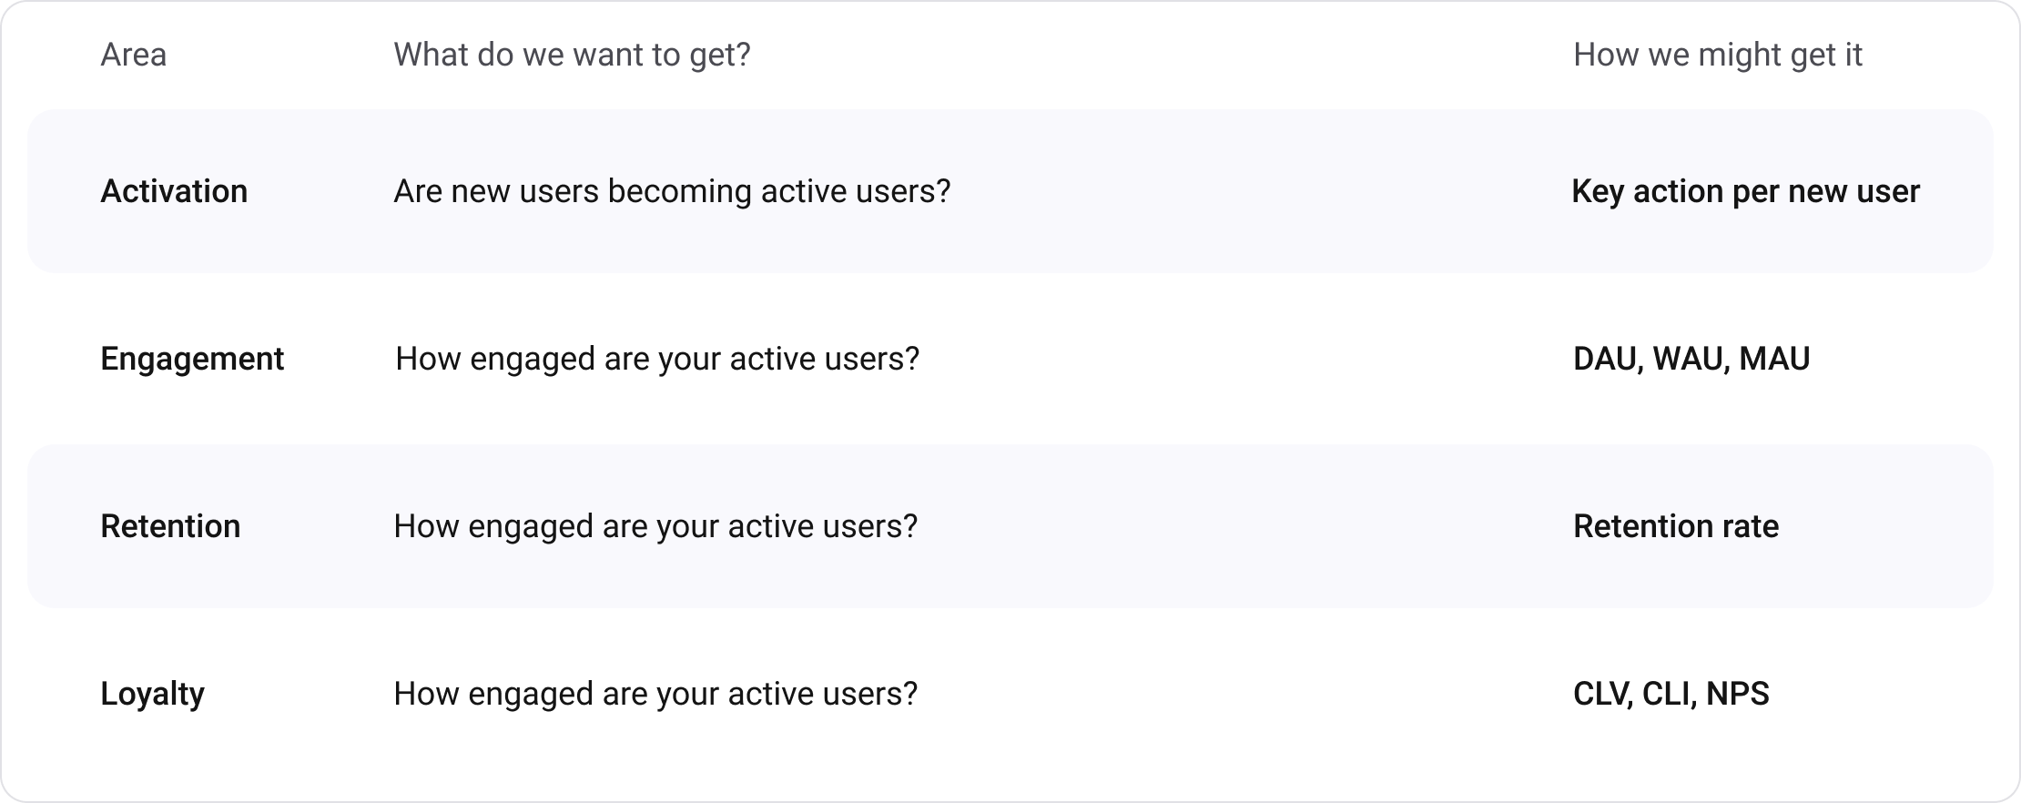Image resolution: width=2021 pixels, height=803 pixels.
Task: Click the Engagement row question text
Action: click(657, 359)
